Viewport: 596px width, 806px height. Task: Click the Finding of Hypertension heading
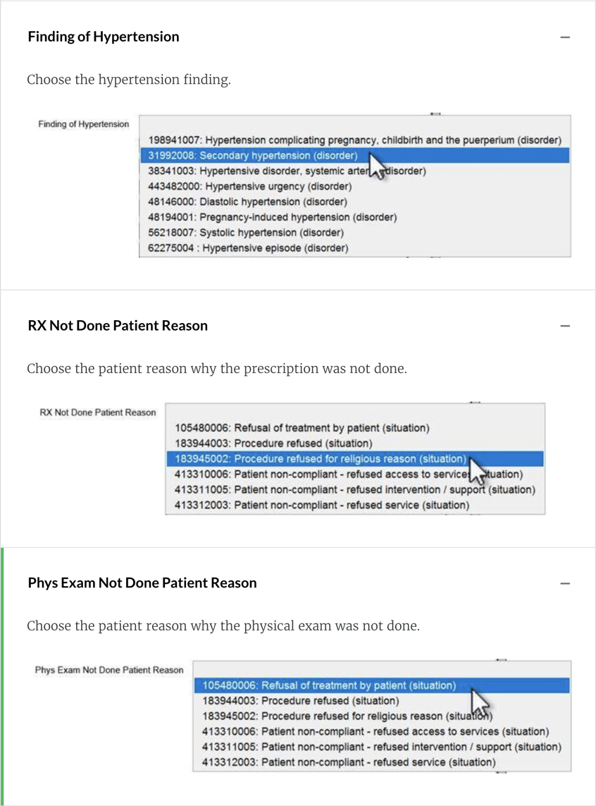point(104,37)
